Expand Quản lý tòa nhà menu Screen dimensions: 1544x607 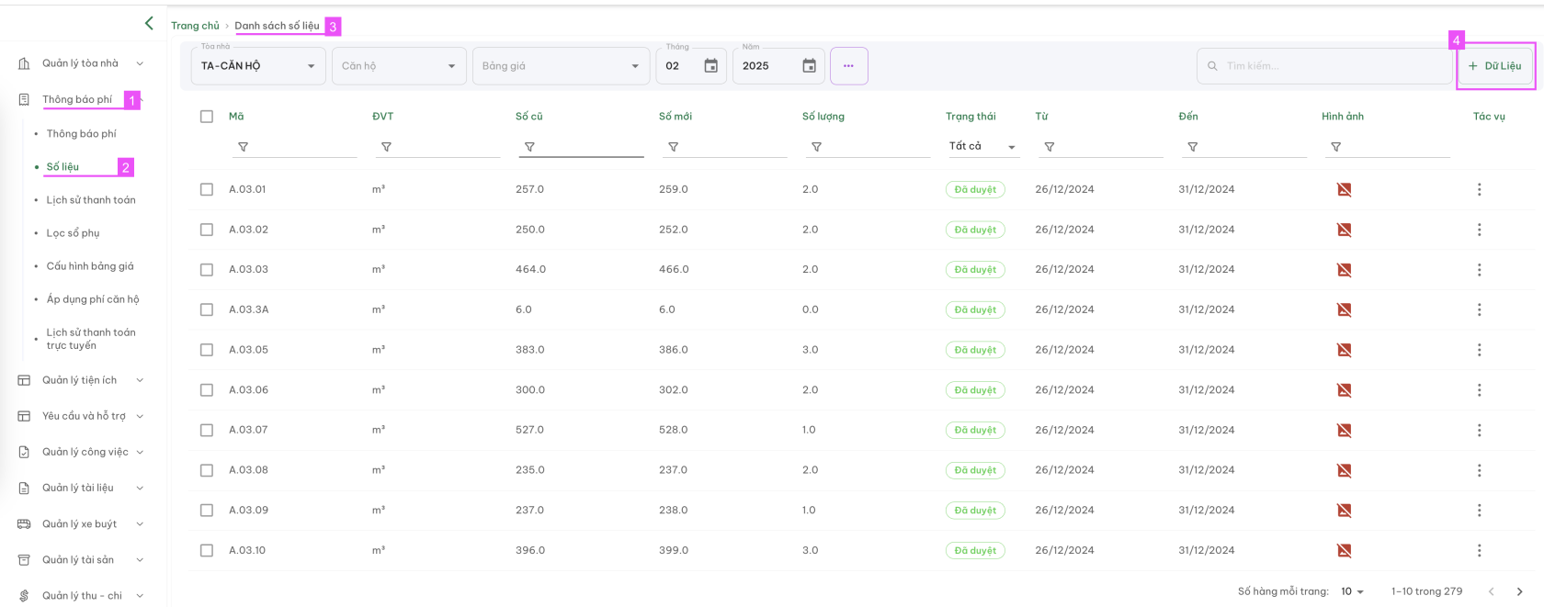click(x=81, y=63)
